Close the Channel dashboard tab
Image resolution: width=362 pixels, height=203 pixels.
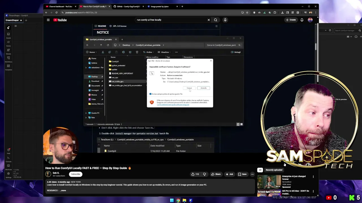point(75,6)
